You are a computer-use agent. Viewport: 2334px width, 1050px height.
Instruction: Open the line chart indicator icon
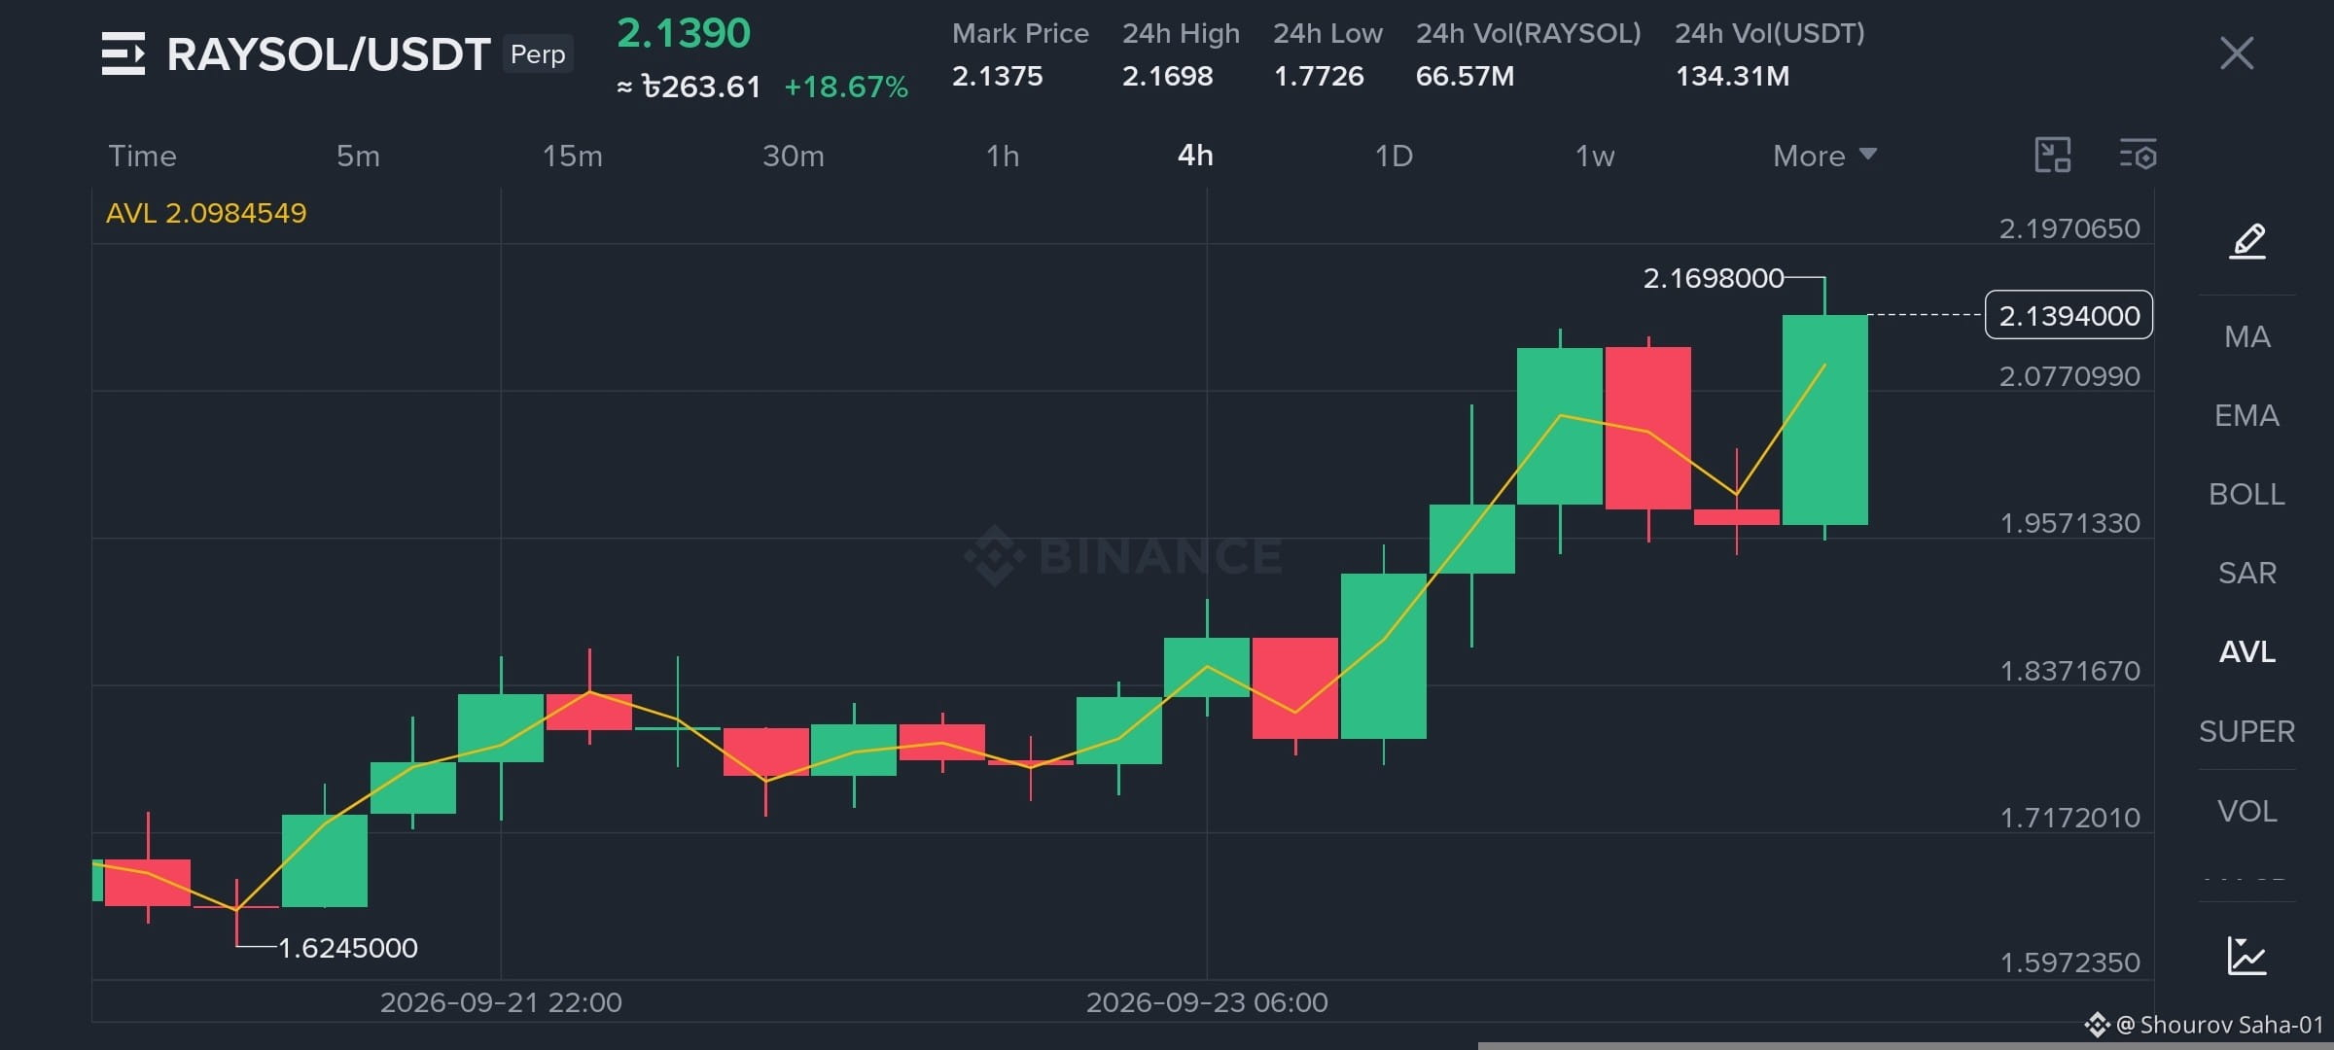click(2246, 956)
